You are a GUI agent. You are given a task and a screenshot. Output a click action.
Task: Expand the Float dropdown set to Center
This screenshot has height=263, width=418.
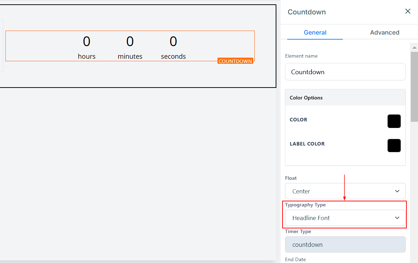pyautogui.click(x=345, y=191)
